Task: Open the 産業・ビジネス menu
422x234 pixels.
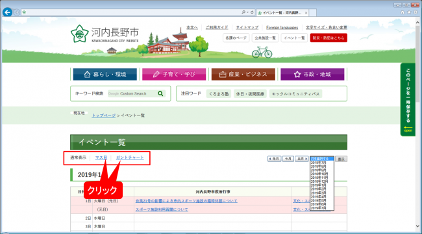Action: click(x=243, y=75)
